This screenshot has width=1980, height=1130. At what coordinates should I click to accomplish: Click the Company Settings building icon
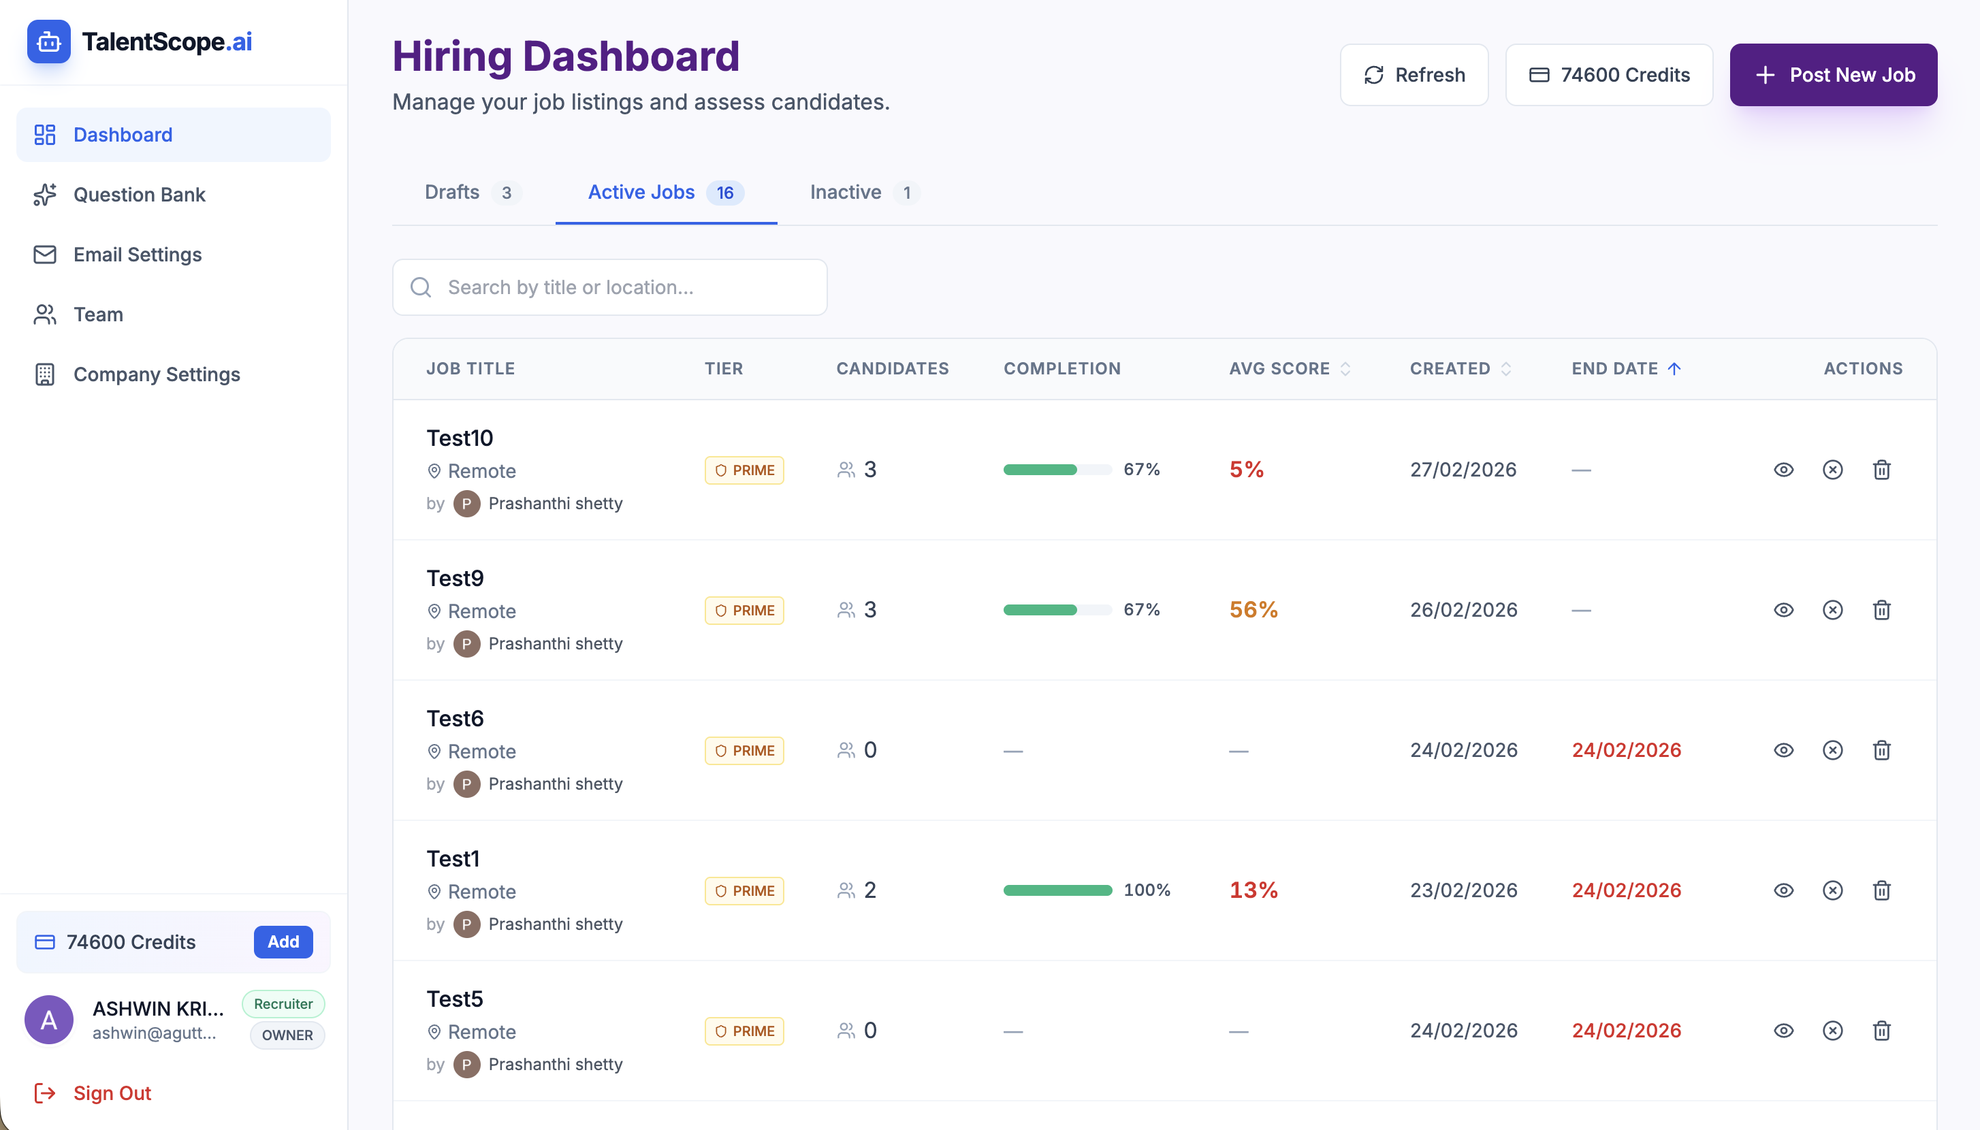tap(44, 375)
